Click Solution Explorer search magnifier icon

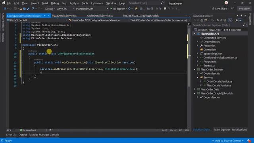(244, 25)
